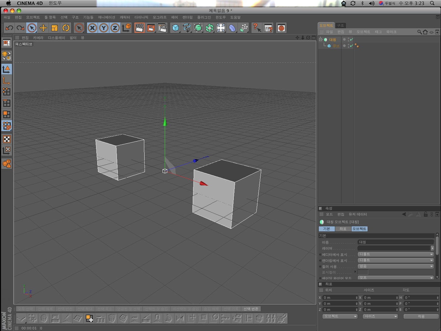
Task: Select the Make Editable icon in left palette
Action: (7, 56)
